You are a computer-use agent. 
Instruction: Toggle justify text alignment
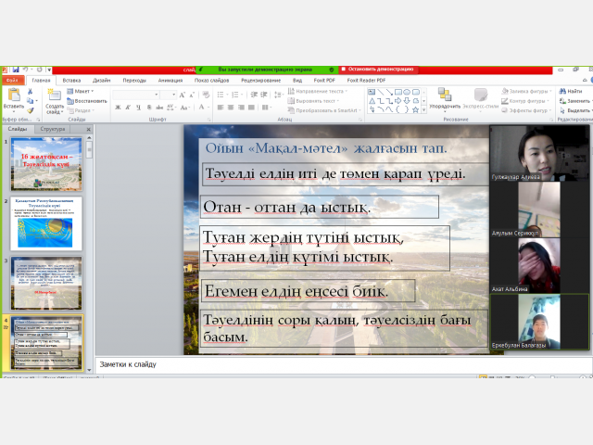251,108
